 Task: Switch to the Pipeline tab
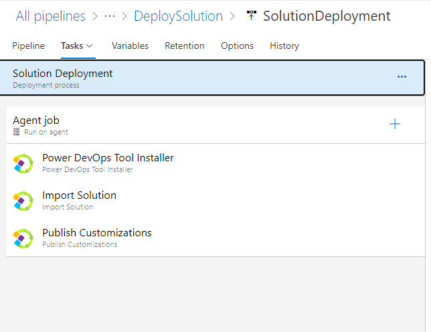click(x=28, y=46)
